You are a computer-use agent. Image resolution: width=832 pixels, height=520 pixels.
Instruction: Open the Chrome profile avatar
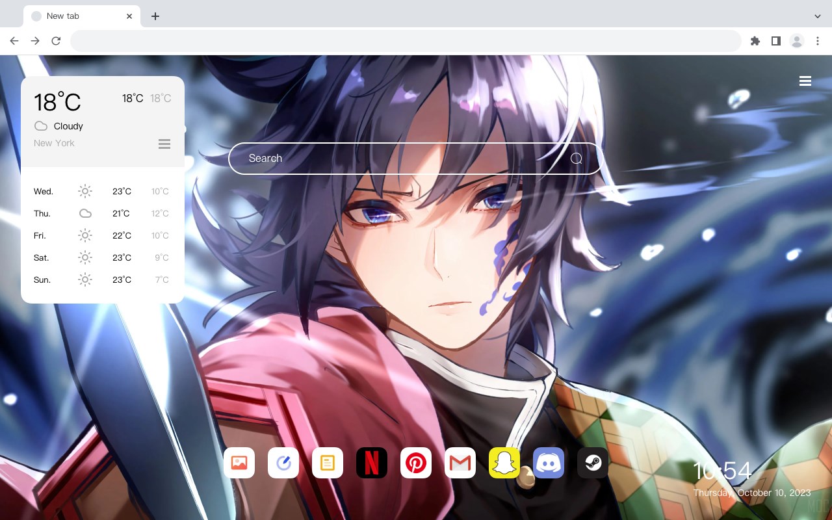click(x=797, y=41)
